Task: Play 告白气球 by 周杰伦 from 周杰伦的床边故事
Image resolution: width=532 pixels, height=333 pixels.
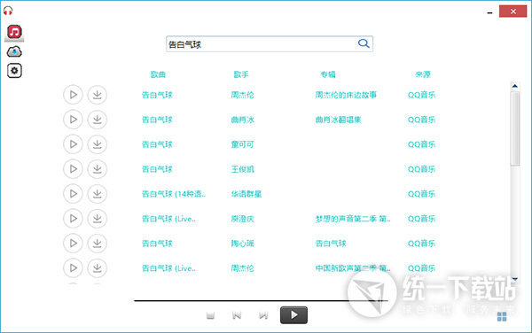Action: (x=73, y=95)
